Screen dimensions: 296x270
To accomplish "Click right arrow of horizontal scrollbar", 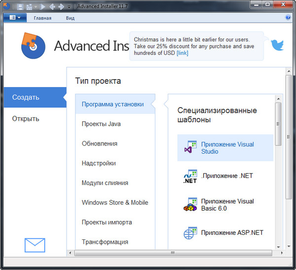I will (282, 253).
